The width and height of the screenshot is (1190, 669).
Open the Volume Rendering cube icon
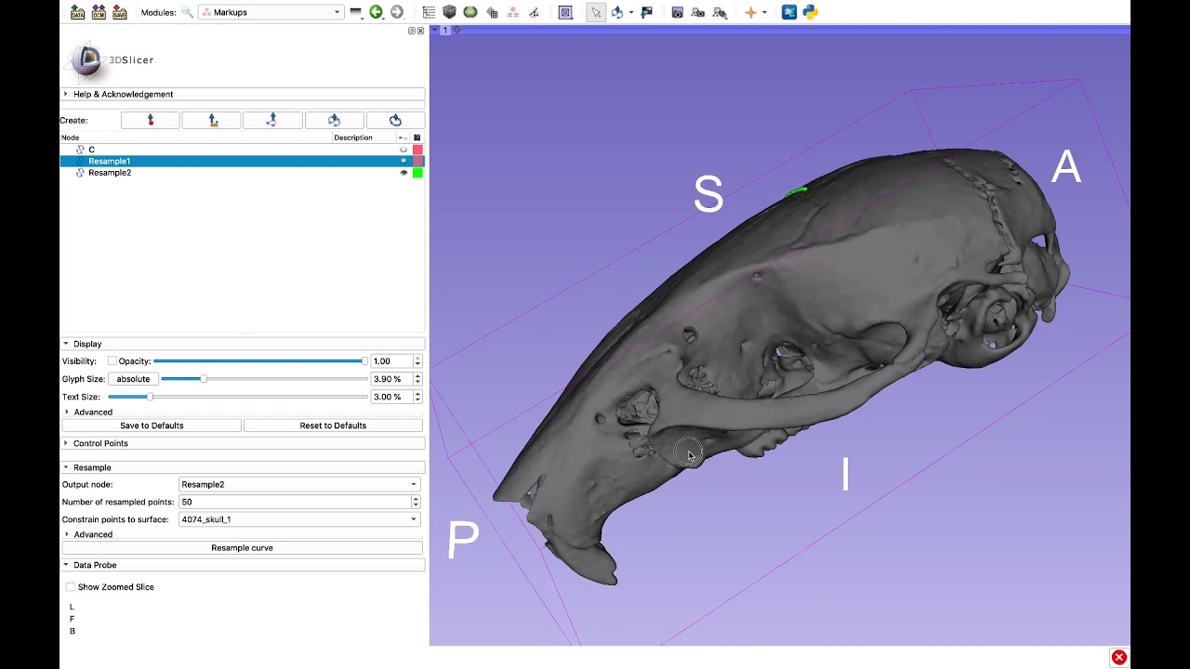pyautogui.click(x=449, y=12)
